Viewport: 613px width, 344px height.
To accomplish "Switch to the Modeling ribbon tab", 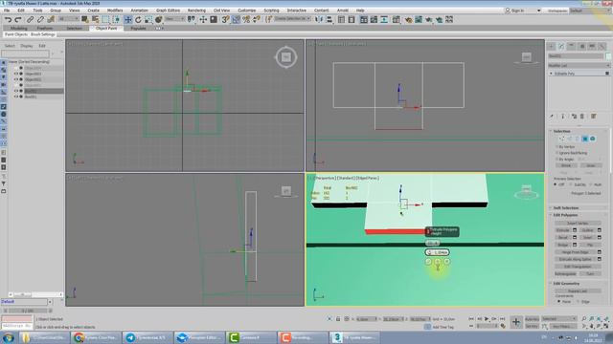I will [x=18, y=28].
